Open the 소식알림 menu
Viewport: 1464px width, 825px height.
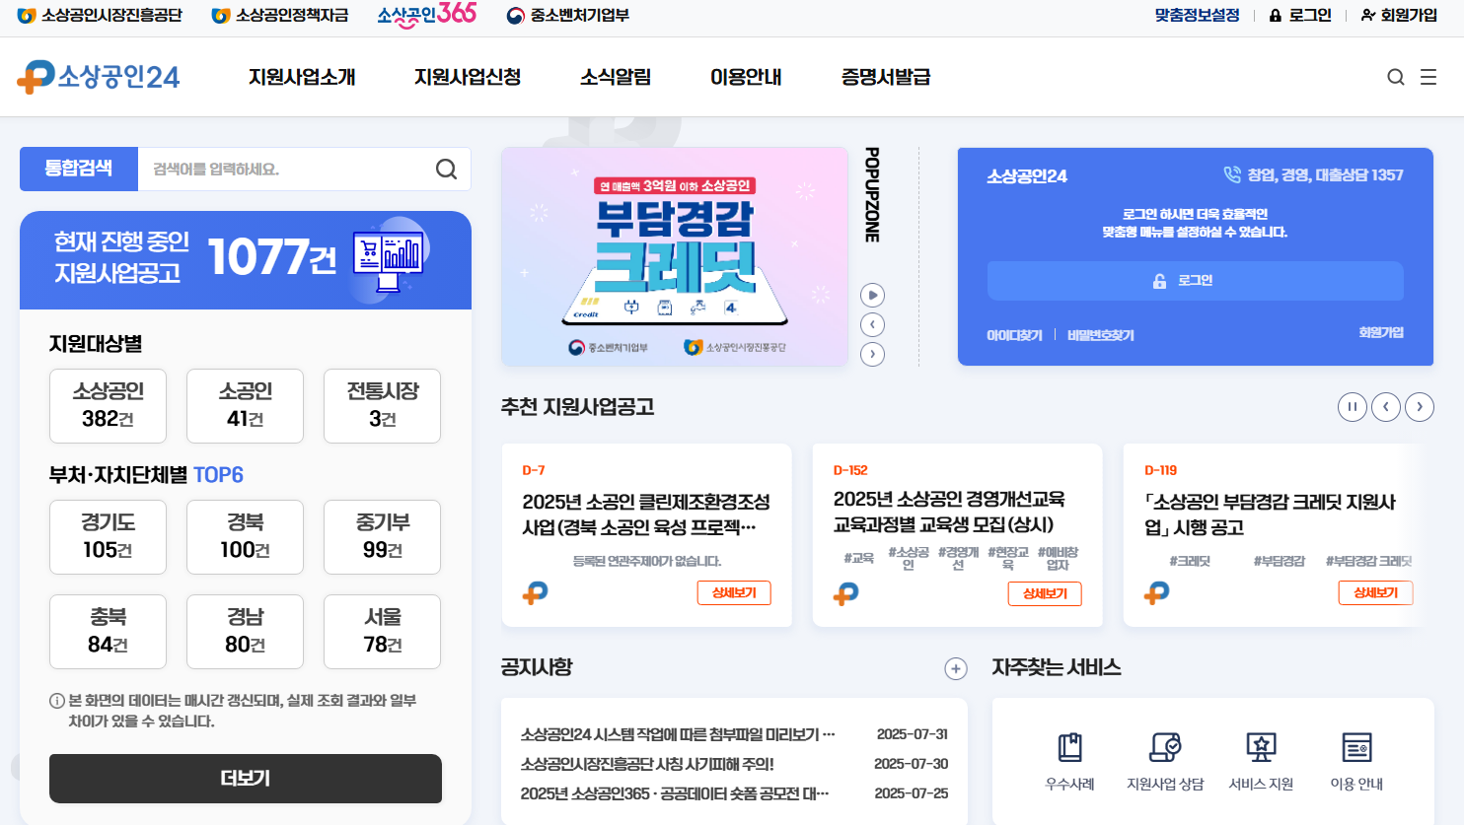click(x=616, y=77)
